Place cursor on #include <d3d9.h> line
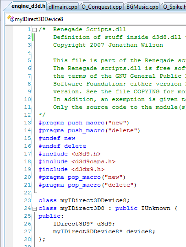Screen dimensions: 186x247 pyautogui.click(x=70, y=154)
